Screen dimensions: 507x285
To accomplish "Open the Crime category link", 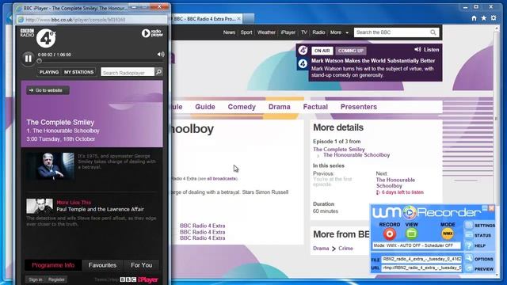I will point(345,248).
